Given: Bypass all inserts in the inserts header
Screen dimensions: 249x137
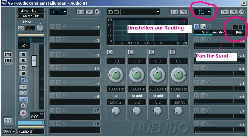Looking at the screenshot, I should click(89, 12).
